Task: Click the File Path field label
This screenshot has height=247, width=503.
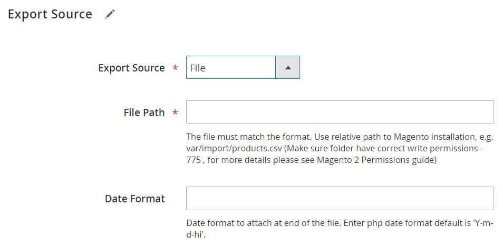Action: tap(144, 112)
